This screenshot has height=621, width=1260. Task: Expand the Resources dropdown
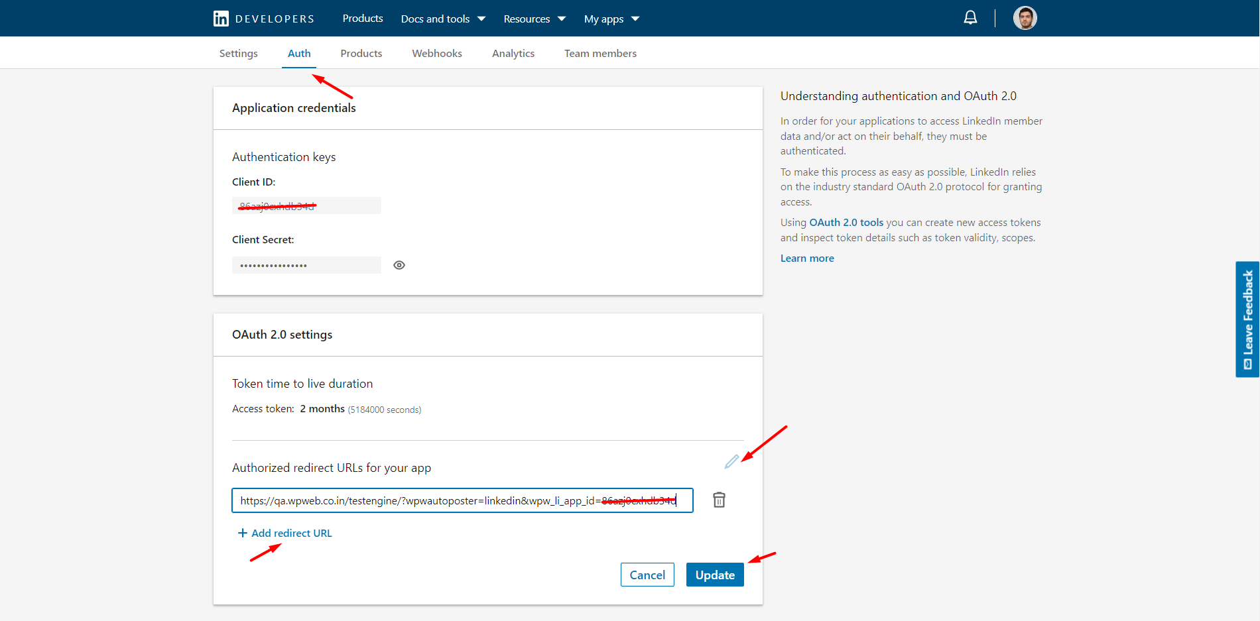click(535, 19)
